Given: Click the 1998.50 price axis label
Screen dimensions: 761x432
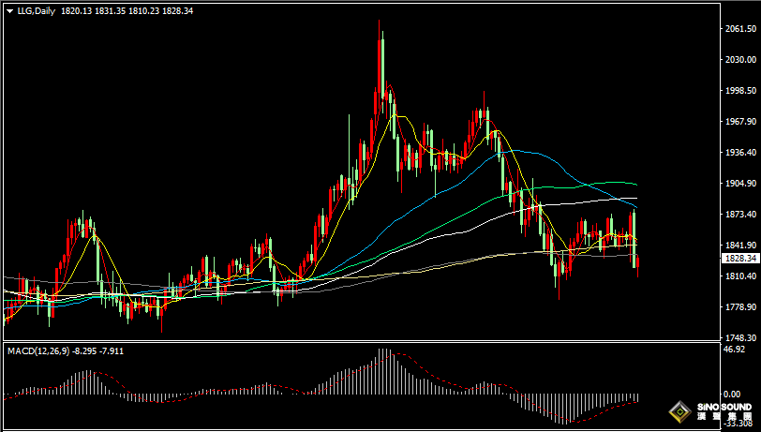Looking at the screenshot, I should pyautogui.click(x=740, y=90).
